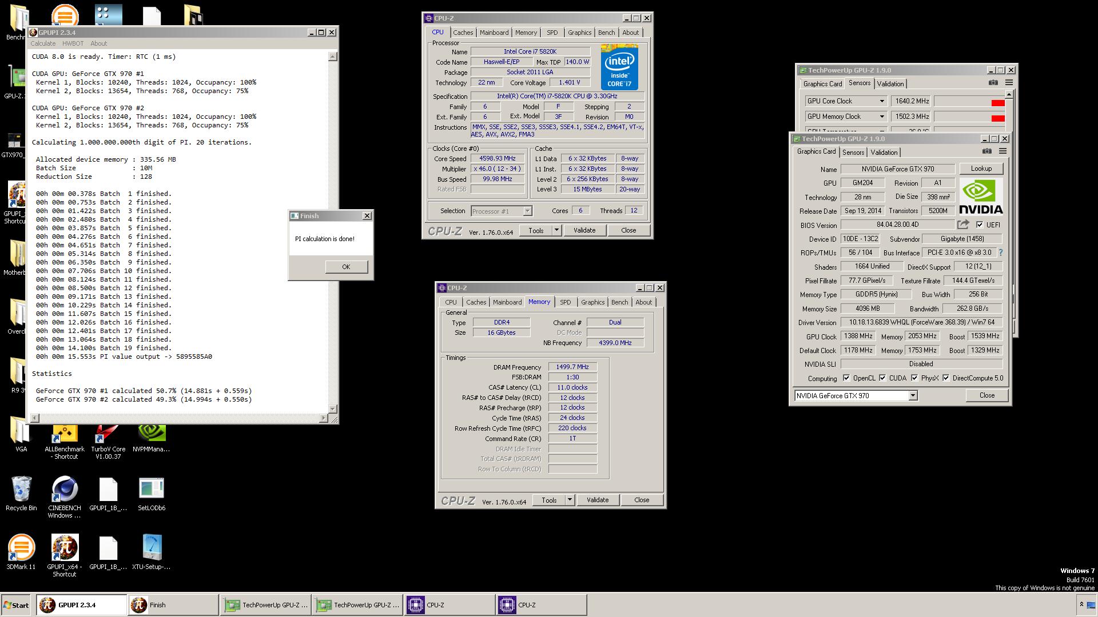
Task: Click Validate in the CPU-Z Memory window
Action: click(x=598, y=500)
